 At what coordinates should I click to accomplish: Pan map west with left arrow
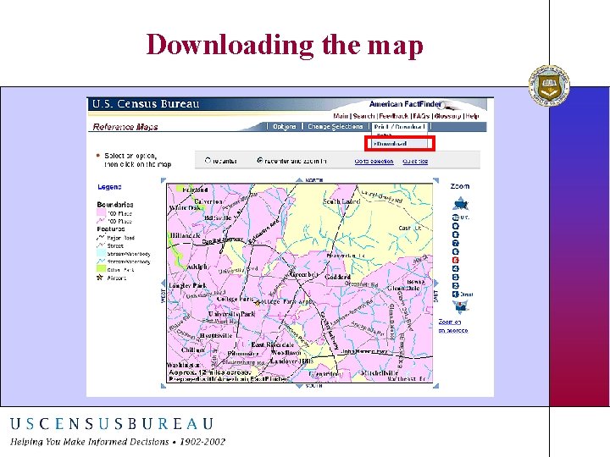(x=163, y=284)
